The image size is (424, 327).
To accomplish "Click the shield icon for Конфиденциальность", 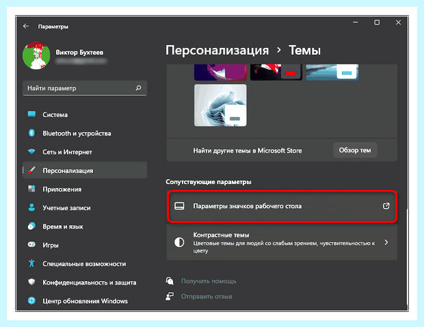I will (31, 282).
